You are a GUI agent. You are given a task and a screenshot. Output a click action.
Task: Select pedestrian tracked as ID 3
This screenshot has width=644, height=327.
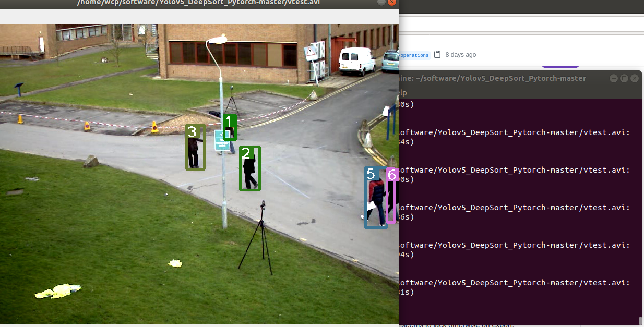click(195, 148)
